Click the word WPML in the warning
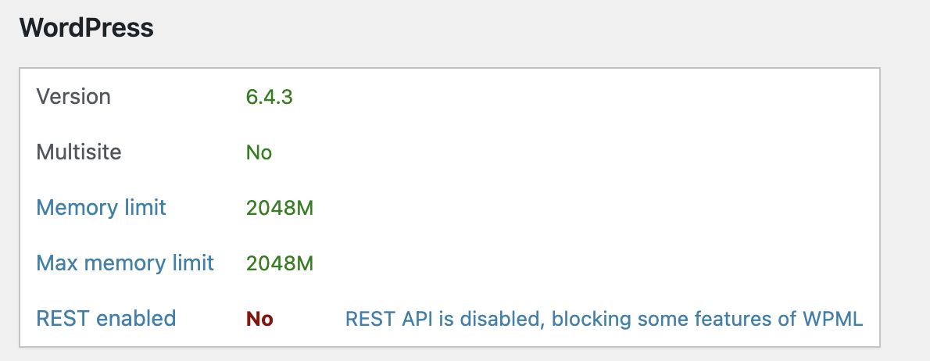The height and width of the screenshot is (361, 930). coord(832,319)
